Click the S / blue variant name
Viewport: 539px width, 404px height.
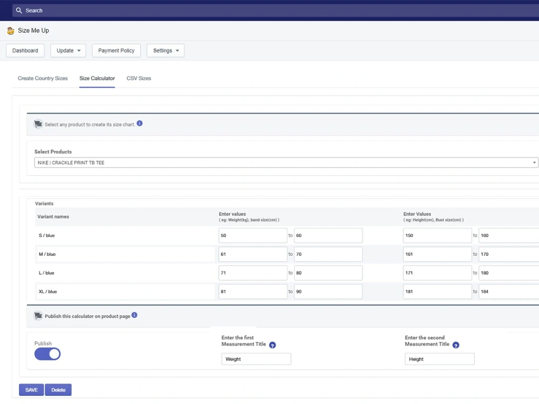tap(47, 236)
